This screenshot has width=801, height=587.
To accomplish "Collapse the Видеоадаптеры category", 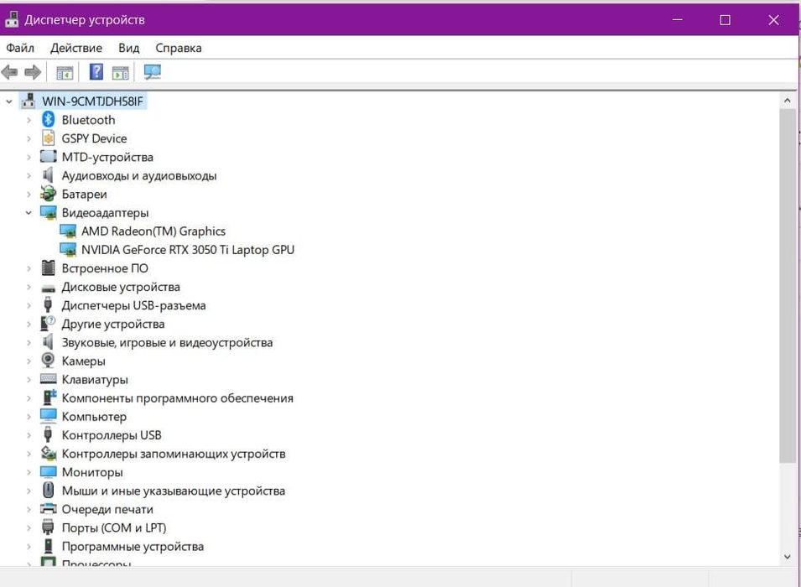I will 29,213.
